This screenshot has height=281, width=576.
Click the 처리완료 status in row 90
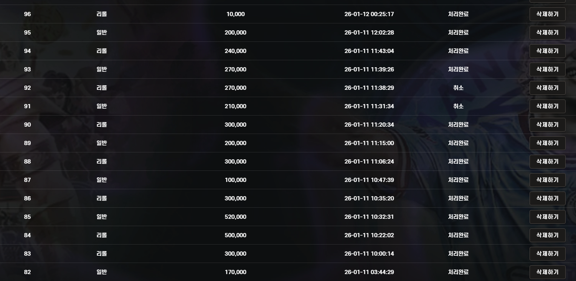pos(458,125)
